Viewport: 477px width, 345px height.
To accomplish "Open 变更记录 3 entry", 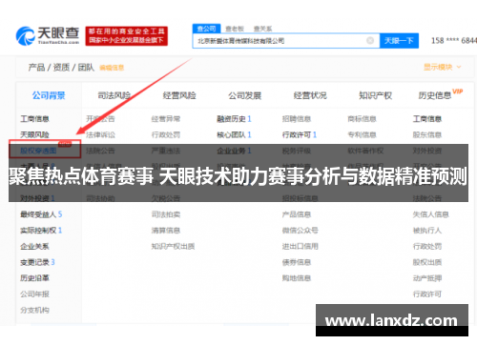I will click(37, 262).
